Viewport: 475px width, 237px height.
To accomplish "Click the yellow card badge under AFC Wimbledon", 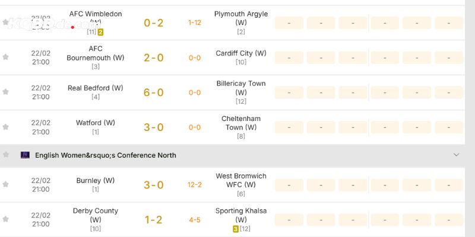I will tap(100, 32).
